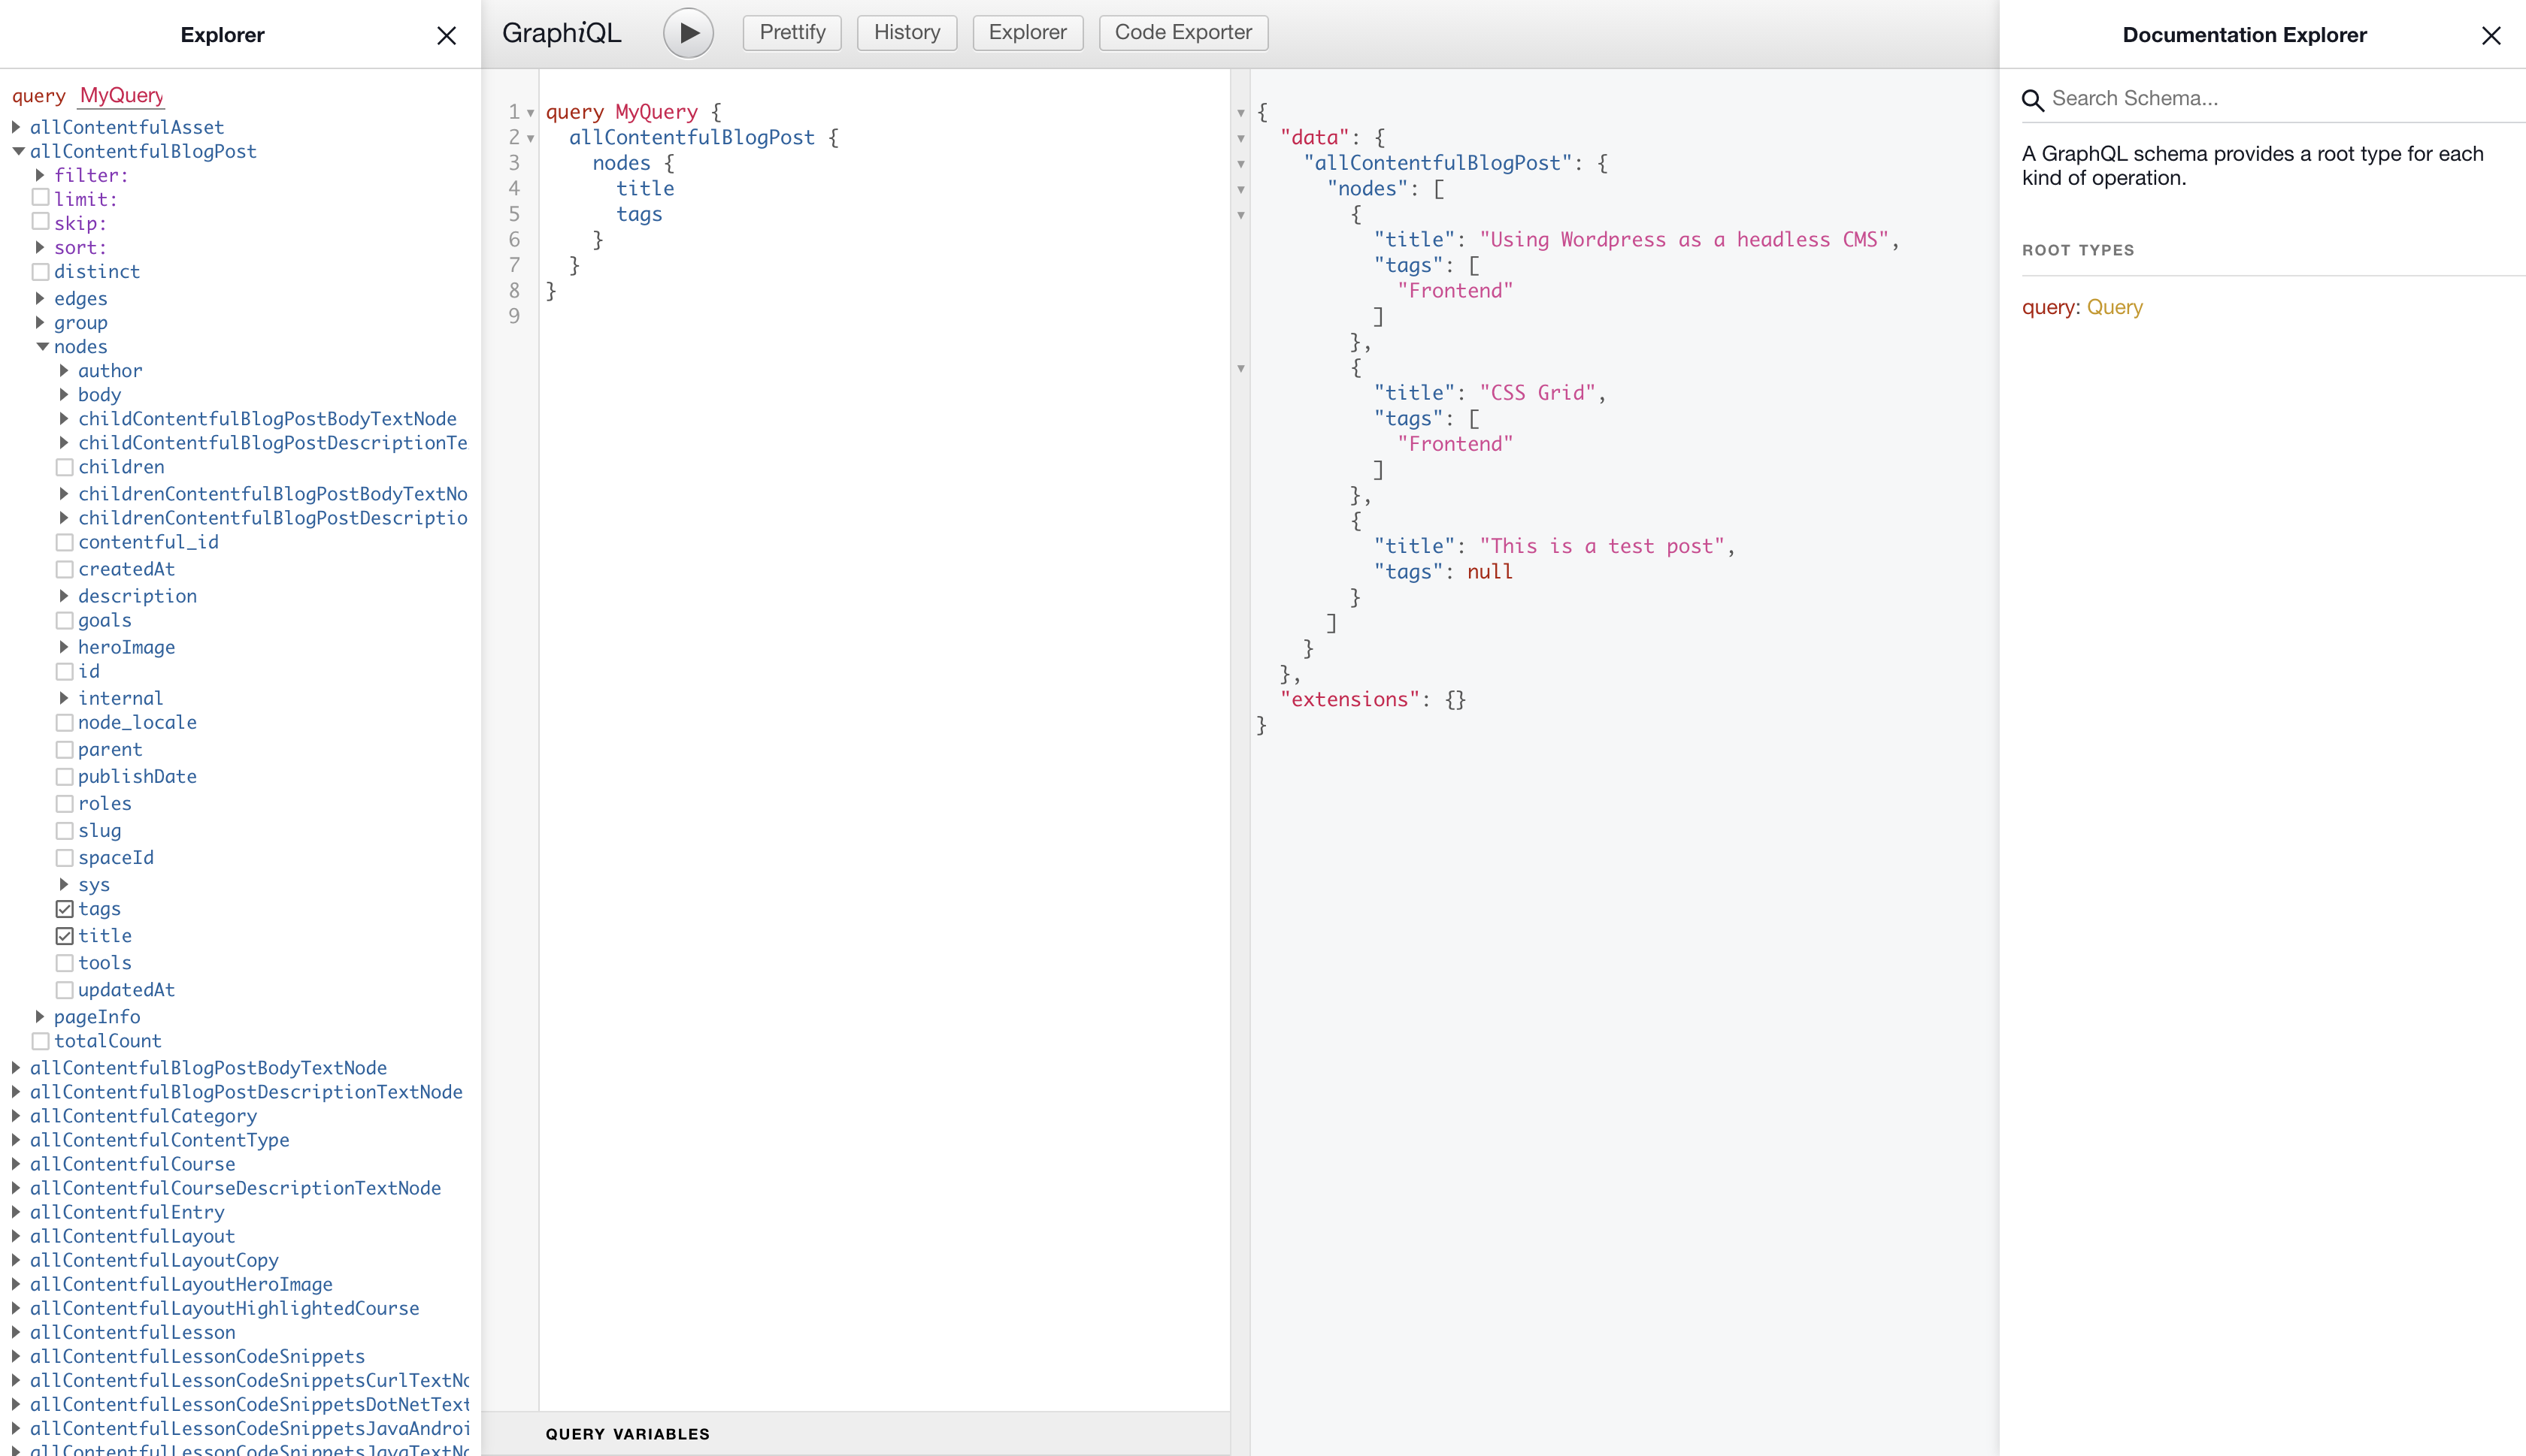Open the Code Exporter
This screenshot has width=2526, height=1456.
click(1183, 32)
